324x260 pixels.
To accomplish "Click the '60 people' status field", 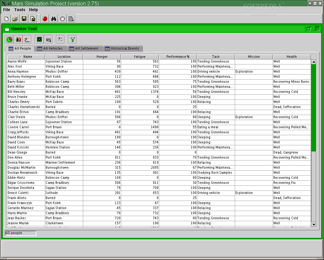I will [21, 233].
